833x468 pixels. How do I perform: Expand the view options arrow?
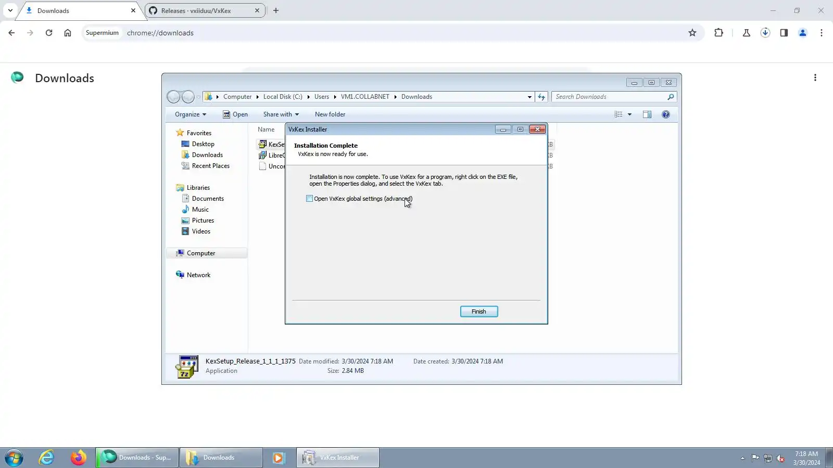pos(629,114)
